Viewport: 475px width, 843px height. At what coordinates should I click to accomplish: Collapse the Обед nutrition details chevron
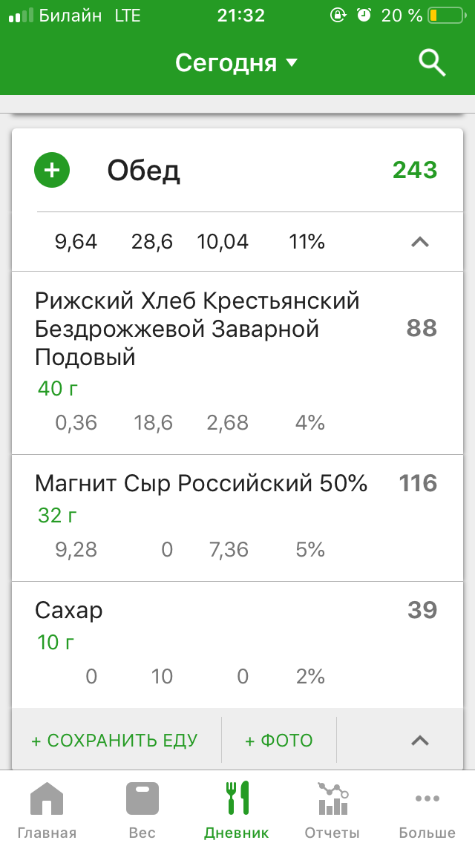point(420,242)
